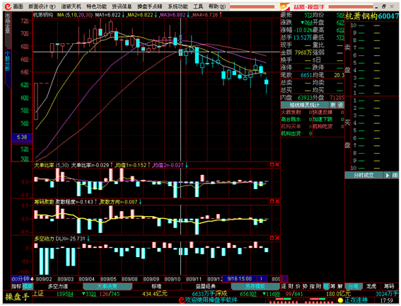Choose the 多空力道 template

point(58,286)
